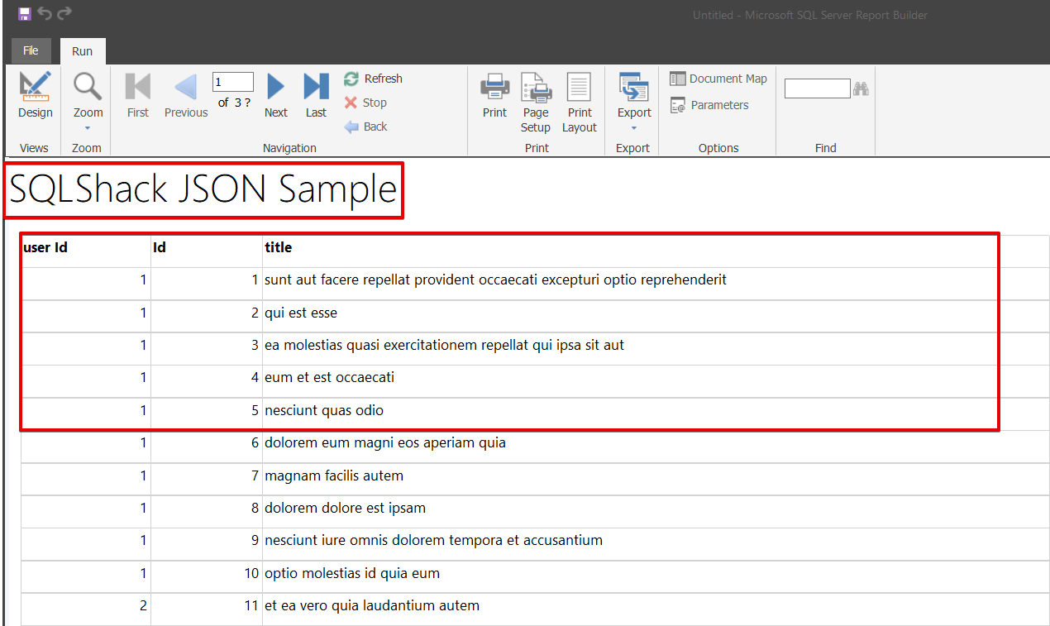
Task: Expand the Zoom dropdown arrow
Action: coord(88,127)
